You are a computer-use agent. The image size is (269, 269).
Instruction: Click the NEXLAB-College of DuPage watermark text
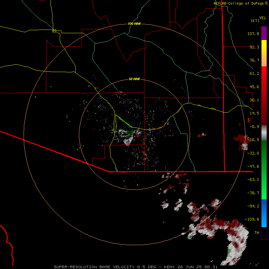241,3
